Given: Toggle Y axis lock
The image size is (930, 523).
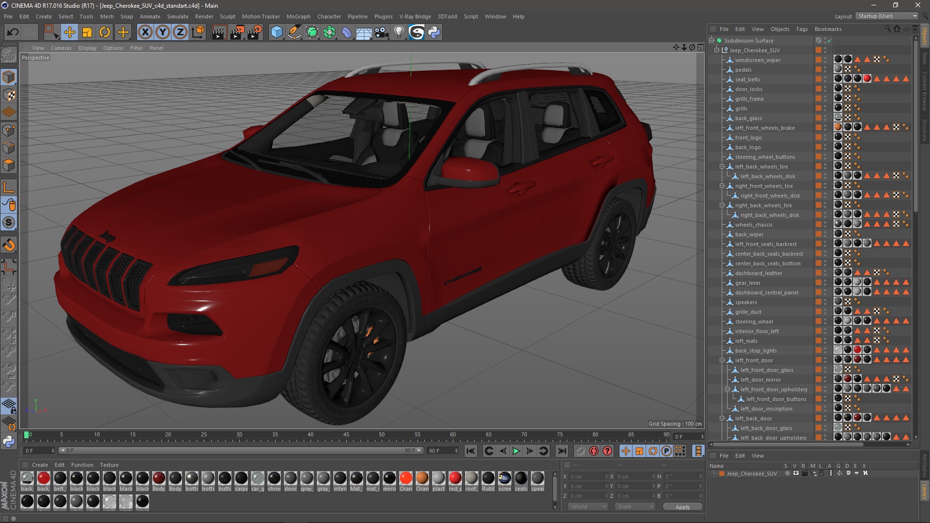Looking at the screenshot, I should pyautogui.click(x=163, y=32).
